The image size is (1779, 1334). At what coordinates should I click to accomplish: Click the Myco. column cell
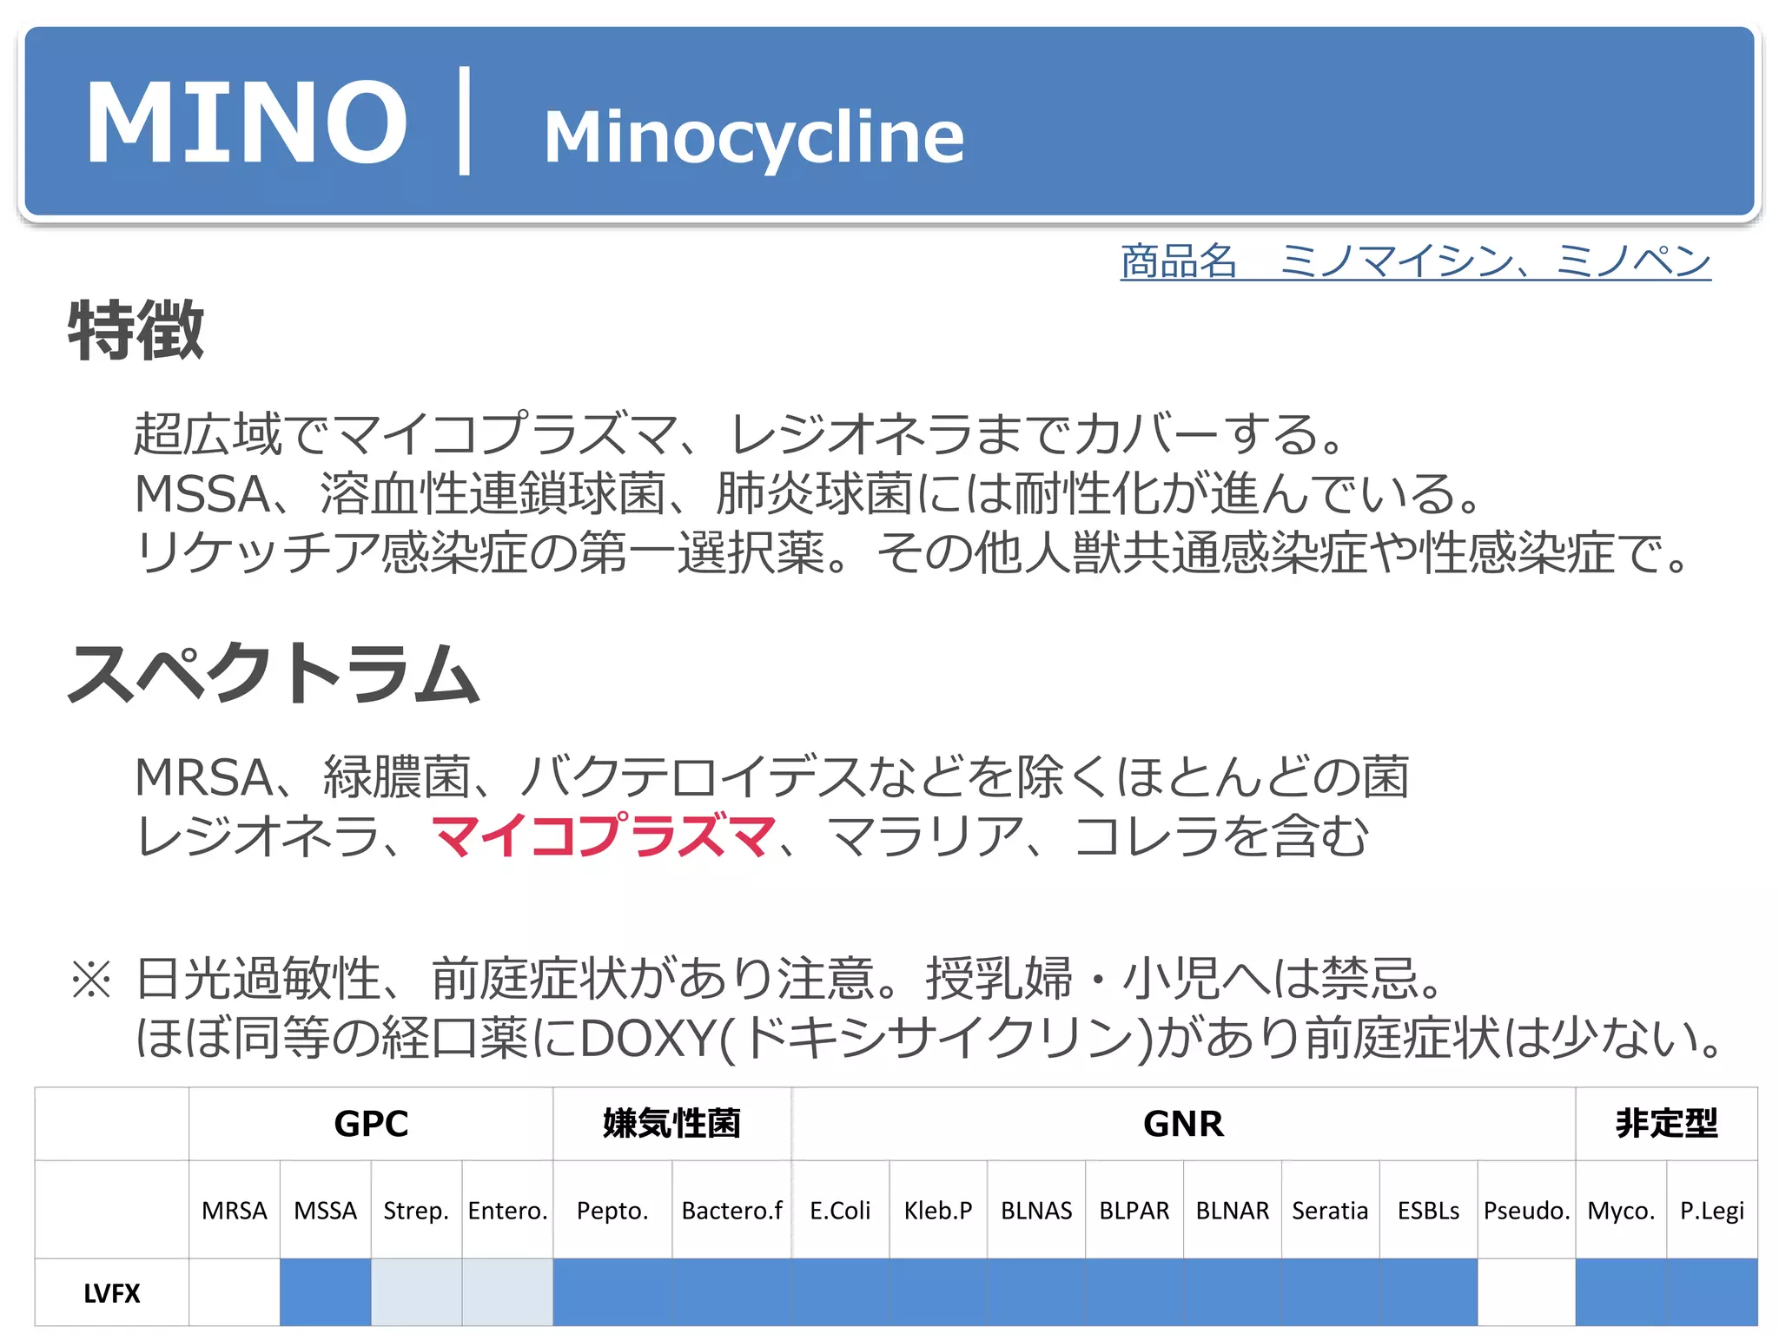1622,1210
